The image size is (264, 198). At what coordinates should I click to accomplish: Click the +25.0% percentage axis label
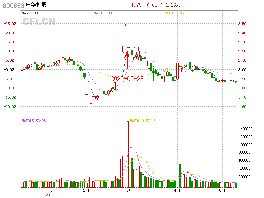pos(10,24)
